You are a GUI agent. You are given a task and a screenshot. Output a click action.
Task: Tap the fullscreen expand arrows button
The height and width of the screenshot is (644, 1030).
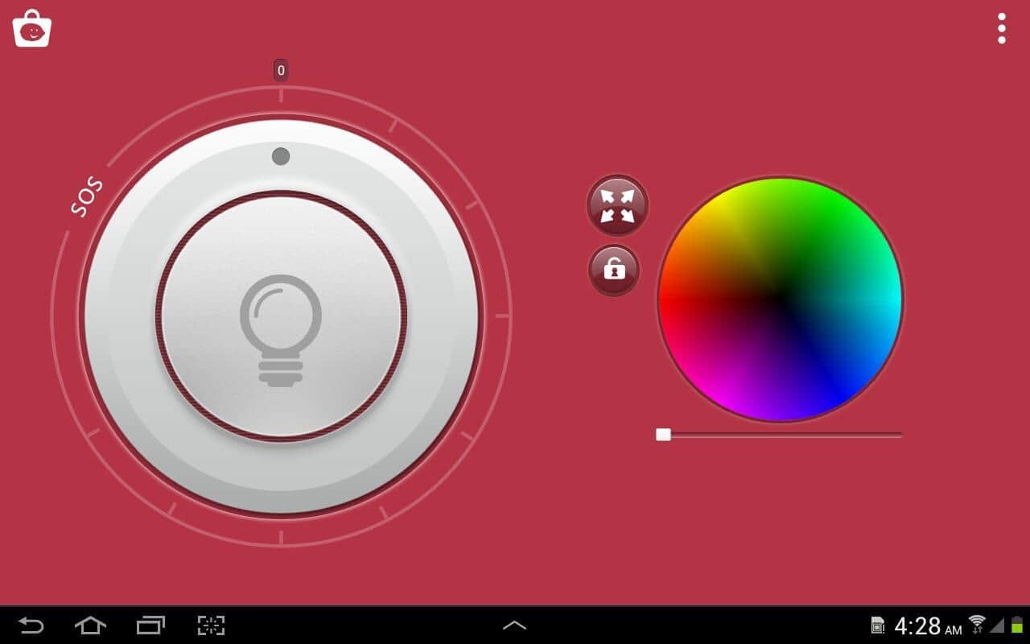[x=617, y=205]
